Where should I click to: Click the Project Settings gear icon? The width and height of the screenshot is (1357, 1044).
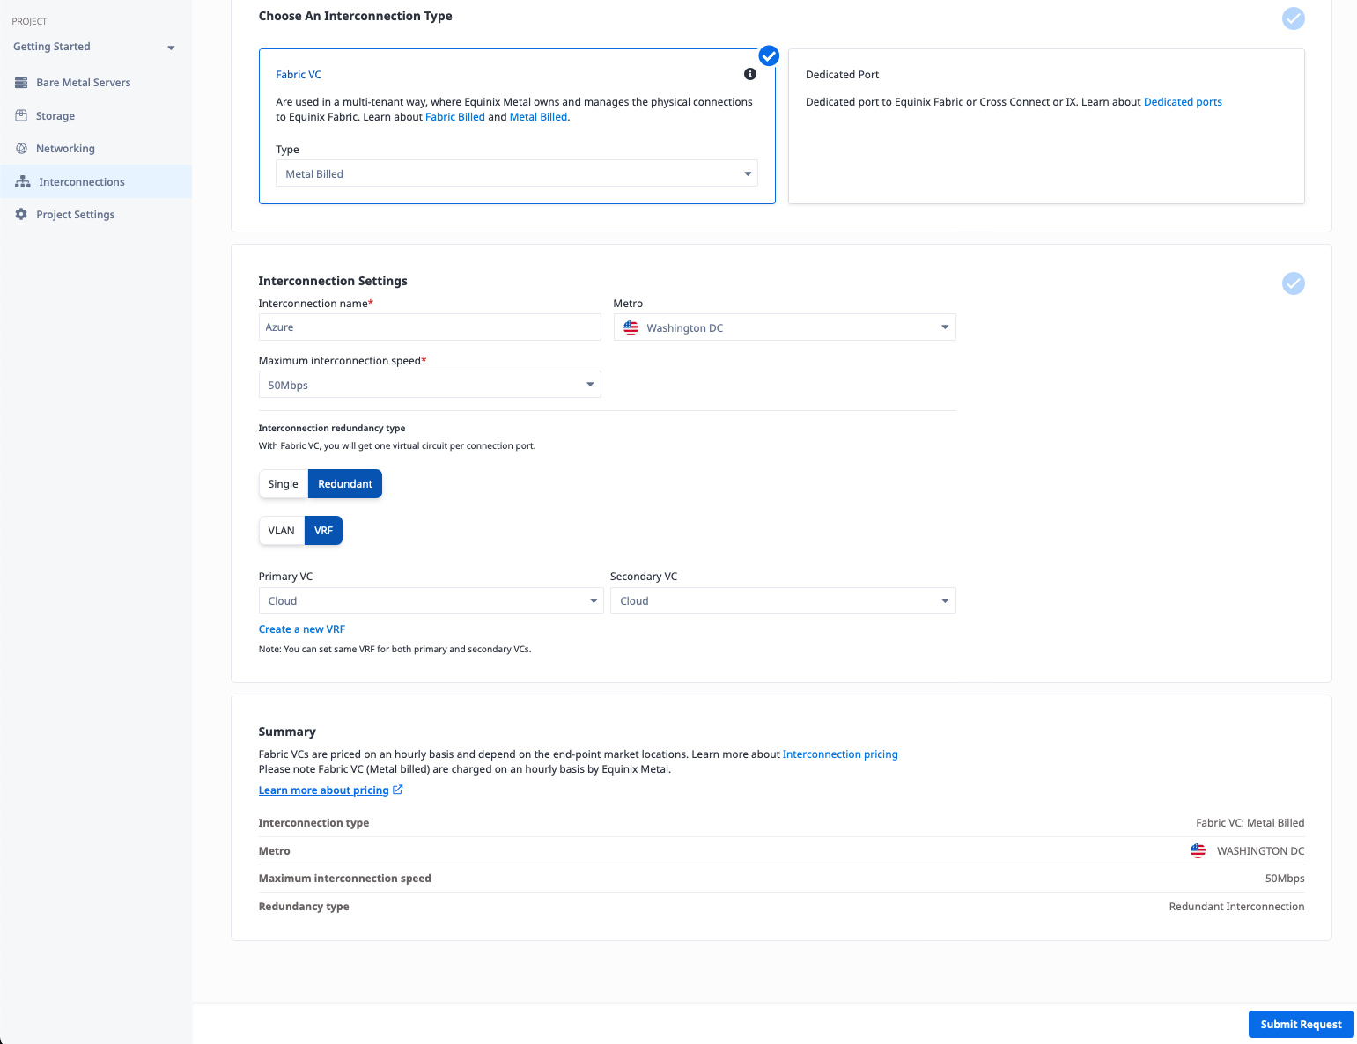coord(21,215)
